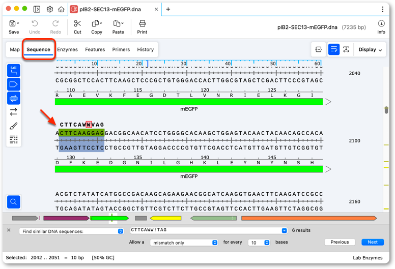Expand the Display menu
The image size is (395, 269).
click(370, 49)
